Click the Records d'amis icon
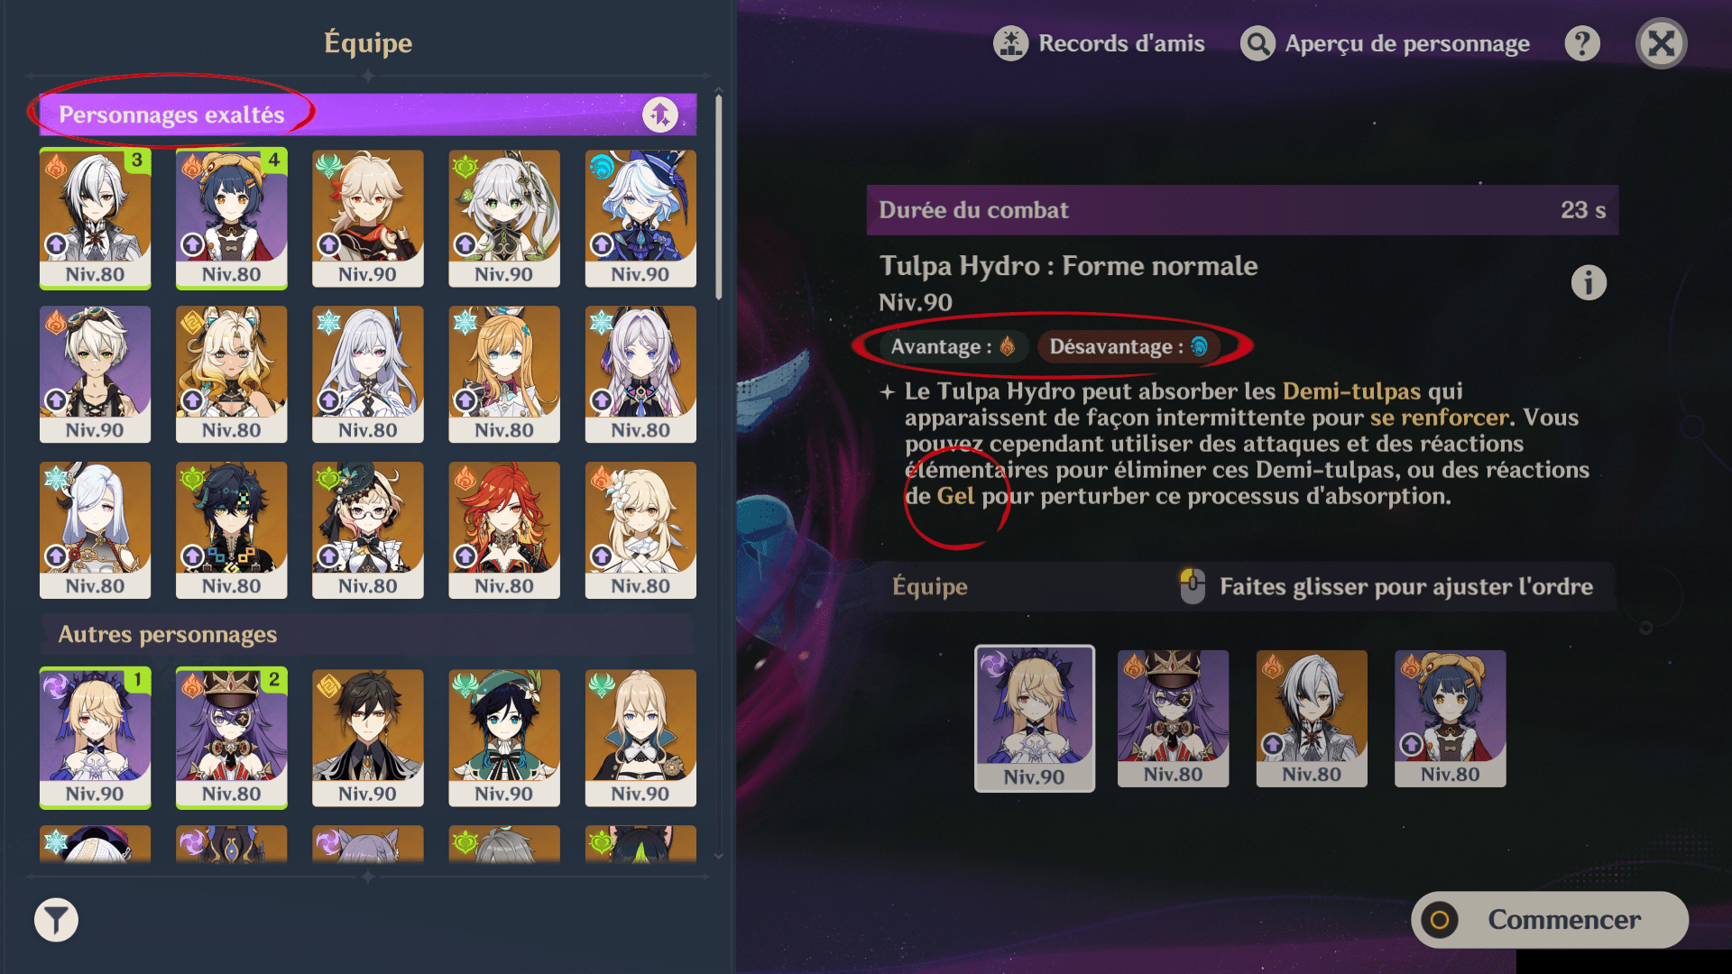The width and height of the screenshot is (1732, 974). [x=1010, y=43]
